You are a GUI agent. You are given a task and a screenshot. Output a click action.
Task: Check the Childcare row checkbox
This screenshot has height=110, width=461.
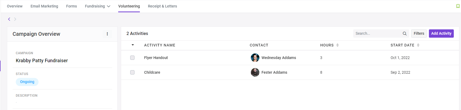click(x=132, y=72)
